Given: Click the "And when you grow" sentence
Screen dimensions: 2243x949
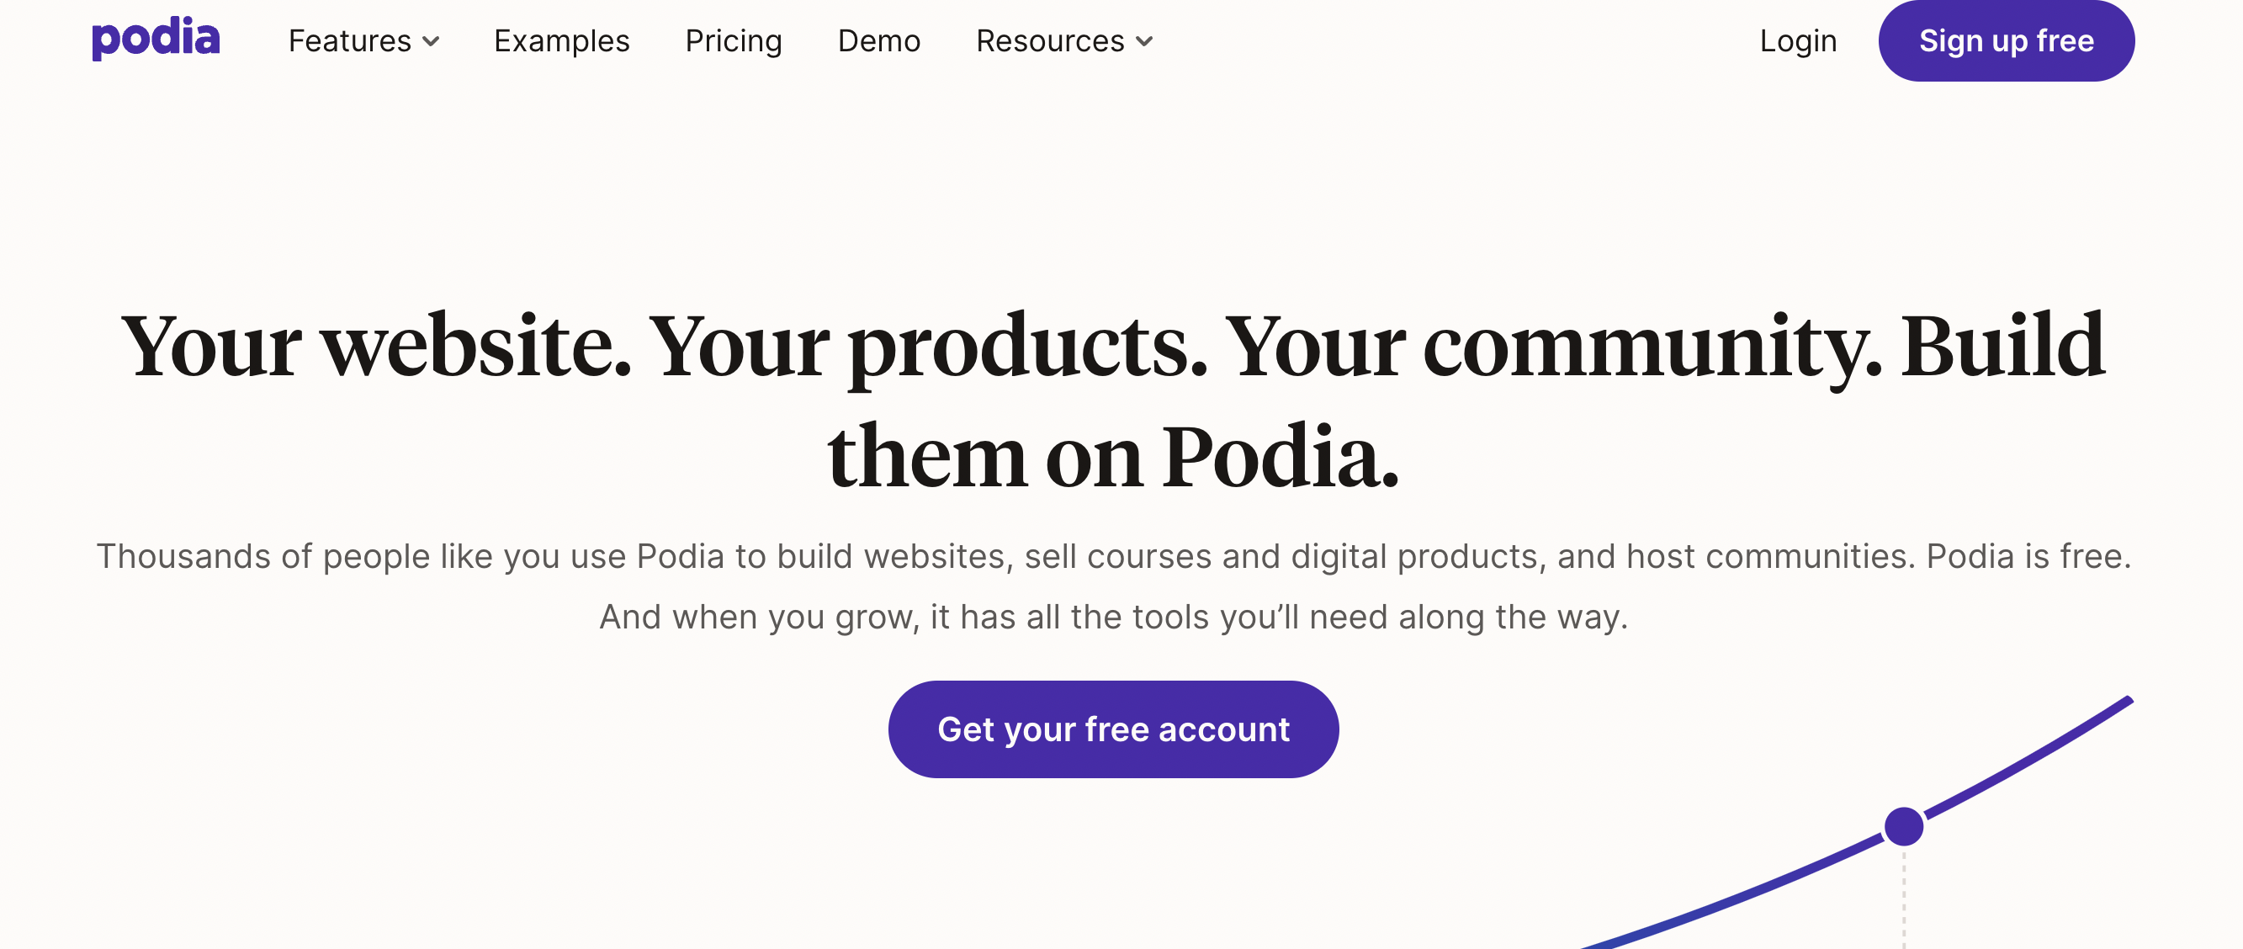Looking at the screenshot, I should point(1113,617).
